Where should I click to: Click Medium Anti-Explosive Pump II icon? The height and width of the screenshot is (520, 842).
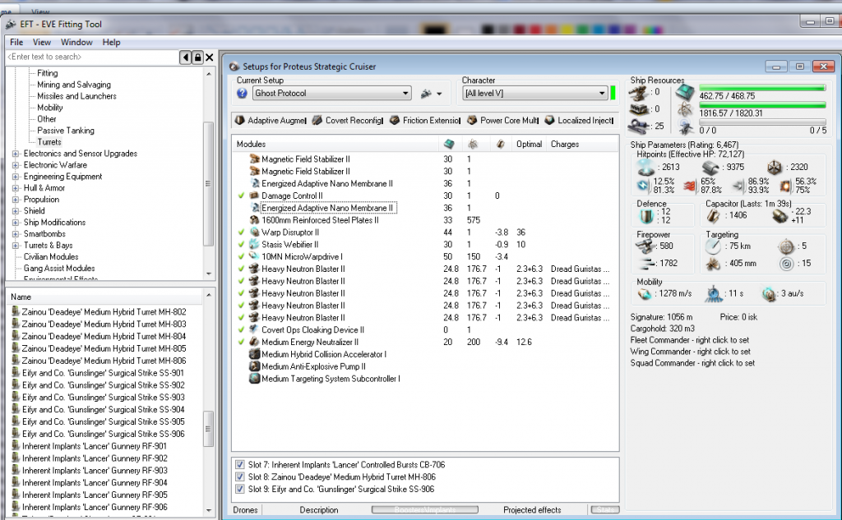[x=255, y=366]
